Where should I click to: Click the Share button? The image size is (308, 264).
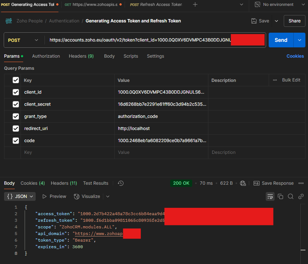click(294, 21)
